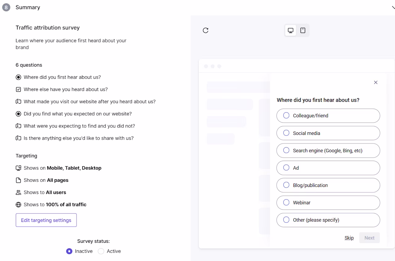Select the Social media option
Image resolution: width=395 pixels, height=261 pixels.
328,133
